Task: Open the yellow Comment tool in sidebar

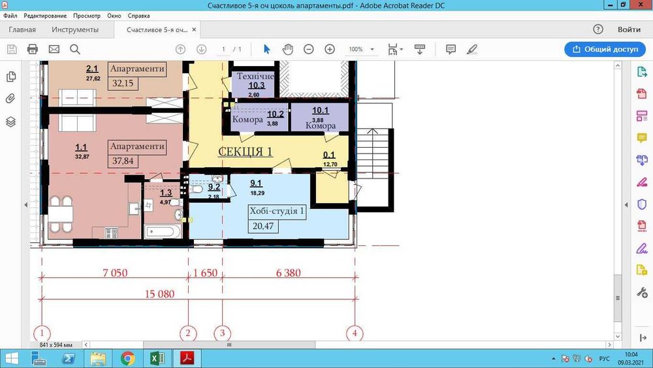Action: (x=642, y=137)
